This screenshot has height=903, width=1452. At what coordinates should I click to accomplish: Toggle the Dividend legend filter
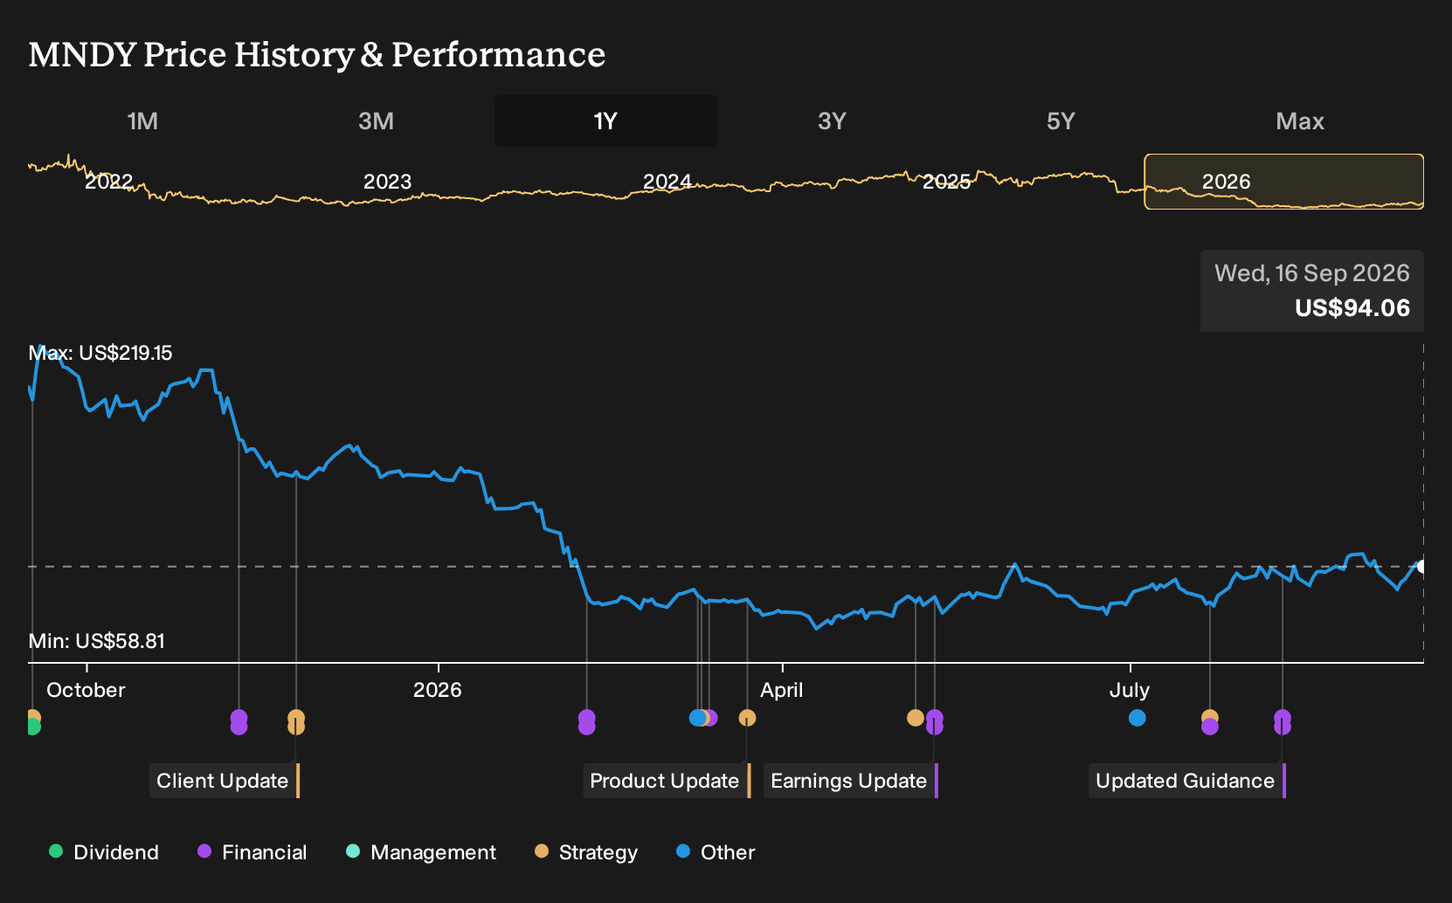coord(104,852)
